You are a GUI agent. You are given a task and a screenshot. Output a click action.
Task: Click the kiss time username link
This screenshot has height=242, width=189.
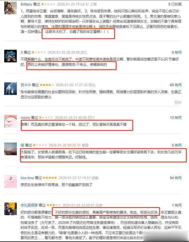pyautogui.click(x=27, y=178)
